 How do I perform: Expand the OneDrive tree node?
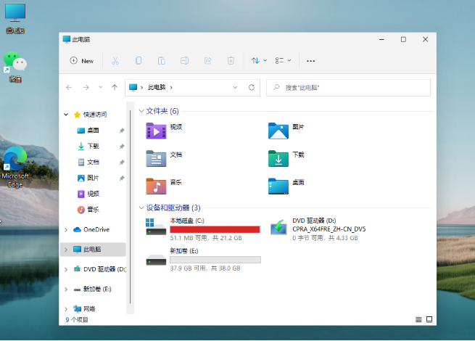coord(67,229)
